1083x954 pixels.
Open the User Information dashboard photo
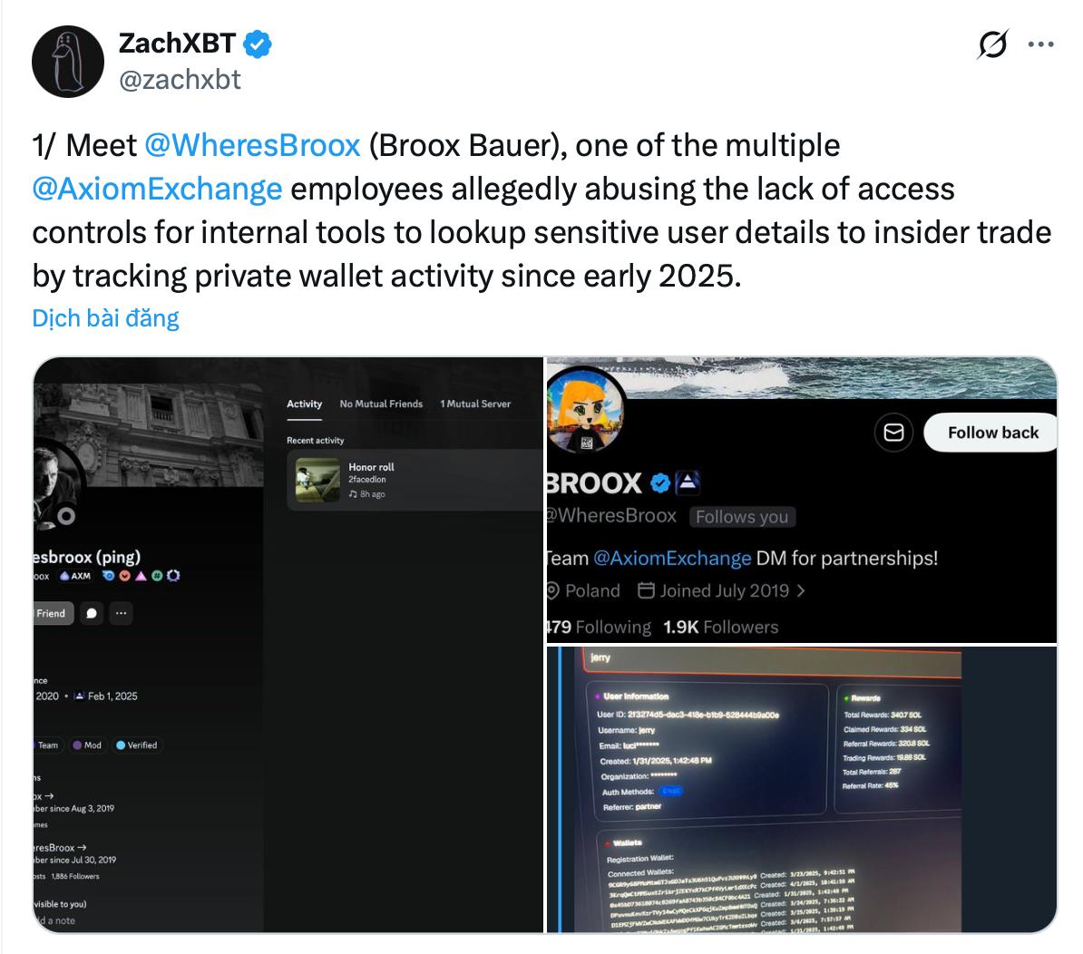pos(801,789)
